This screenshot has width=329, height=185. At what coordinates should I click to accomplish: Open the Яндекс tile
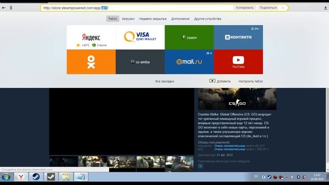pyautogui.click(x=91, y=38)
